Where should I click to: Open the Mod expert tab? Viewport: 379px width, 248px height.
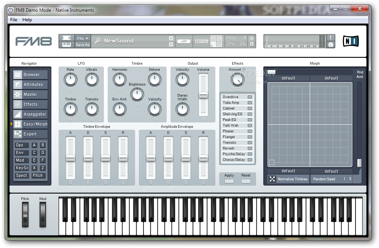(x=22, y=160)
